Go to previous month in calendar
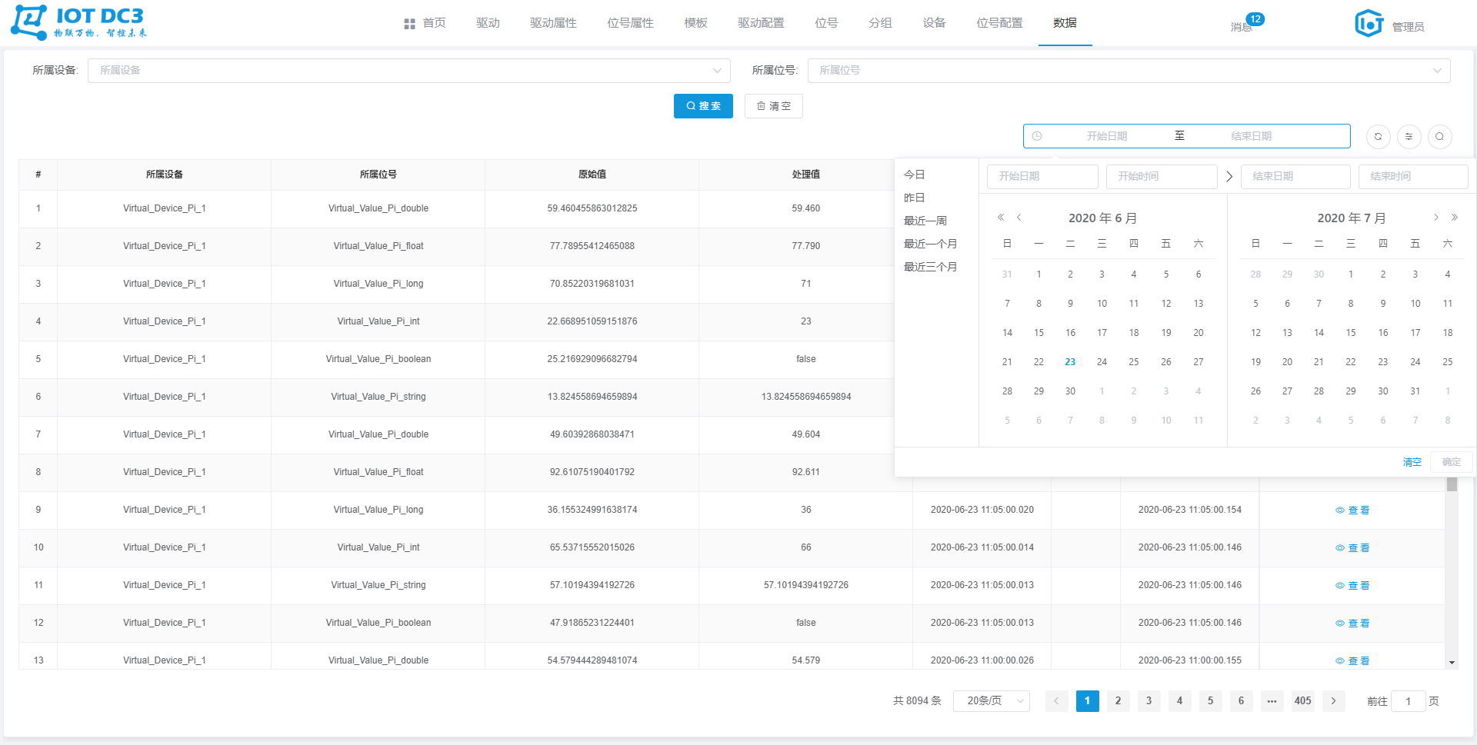1477x745 pixels. [x=1019, y=218]
